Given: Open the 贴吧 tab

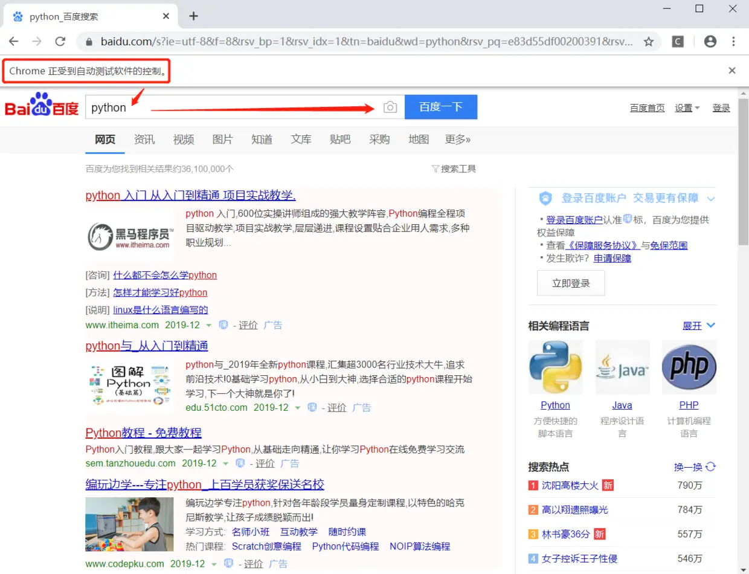Looking at the screenshot, I should tap(340, 140).
